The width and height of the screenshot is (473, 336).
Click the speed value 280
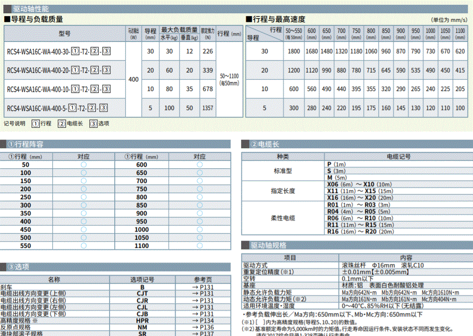click(312, 108)
